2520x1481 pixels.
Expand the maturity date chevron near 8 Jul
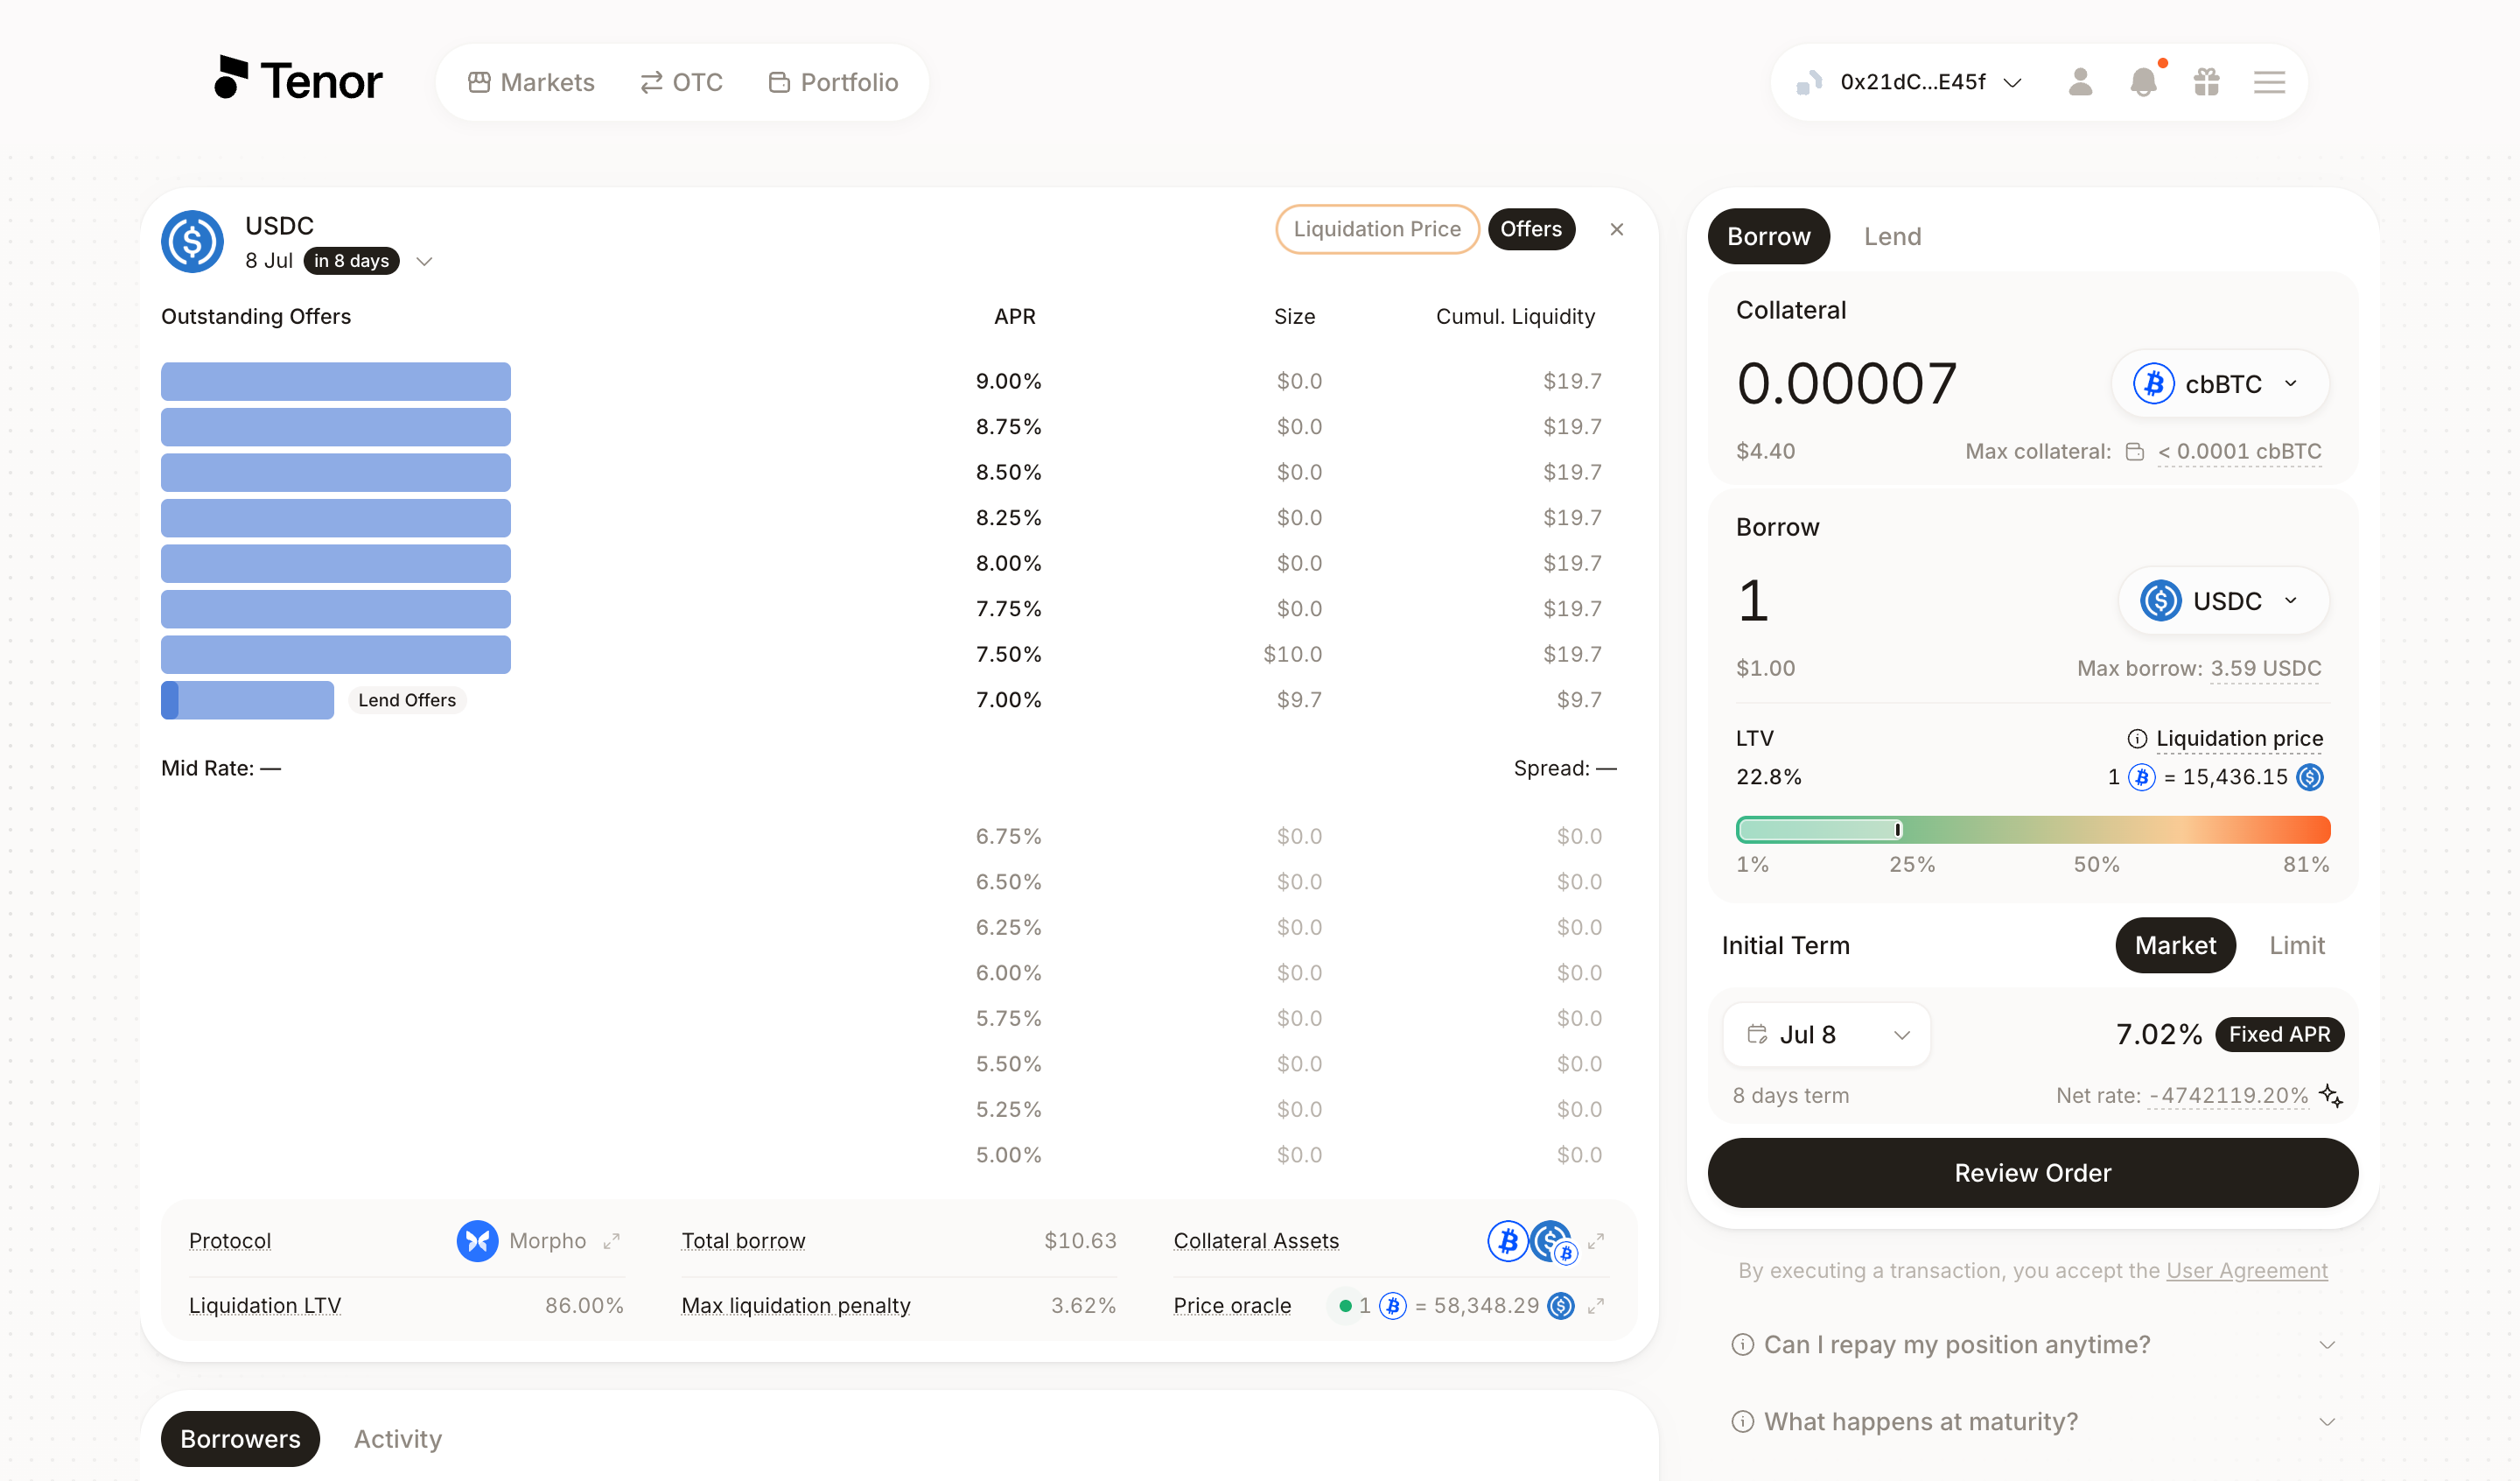click(x=424, y=261)
